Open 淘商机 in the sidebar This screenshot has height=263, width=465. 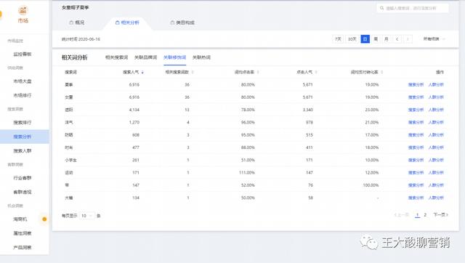(x=20, y=219)
